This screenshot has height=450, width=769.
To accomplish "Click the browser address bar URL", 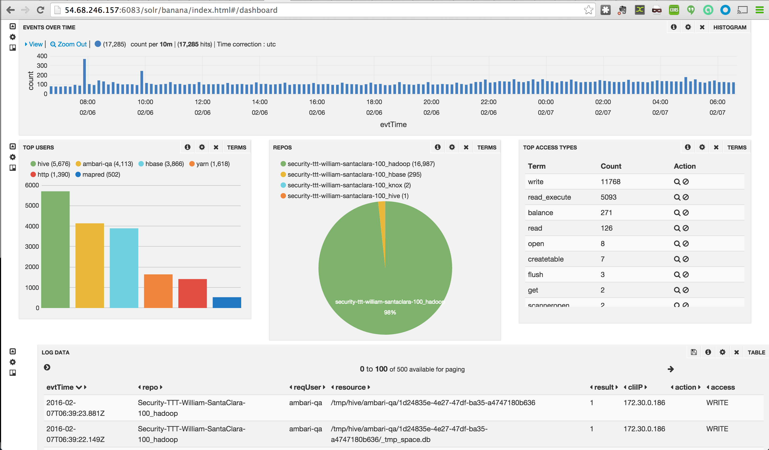I will (x=171, y=10).
